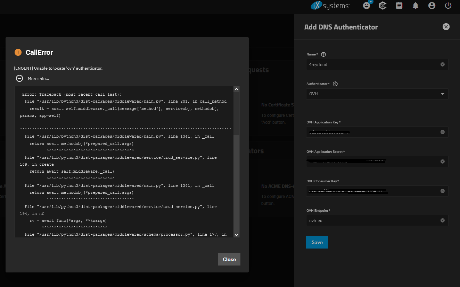The image size is (460, 287).
Task: Clear the OVH Application Secret field
Action: pos(443,162)
